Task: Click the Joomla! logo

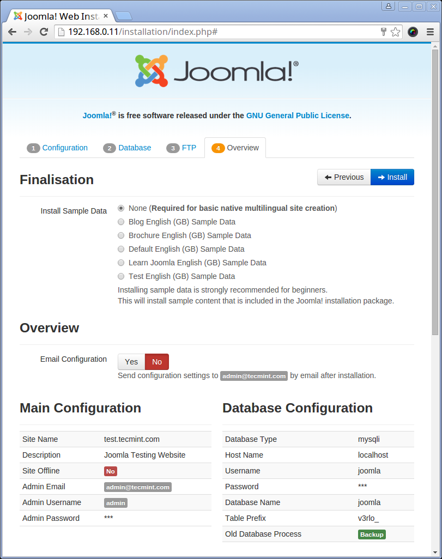Action: click(x=216, y=71)
